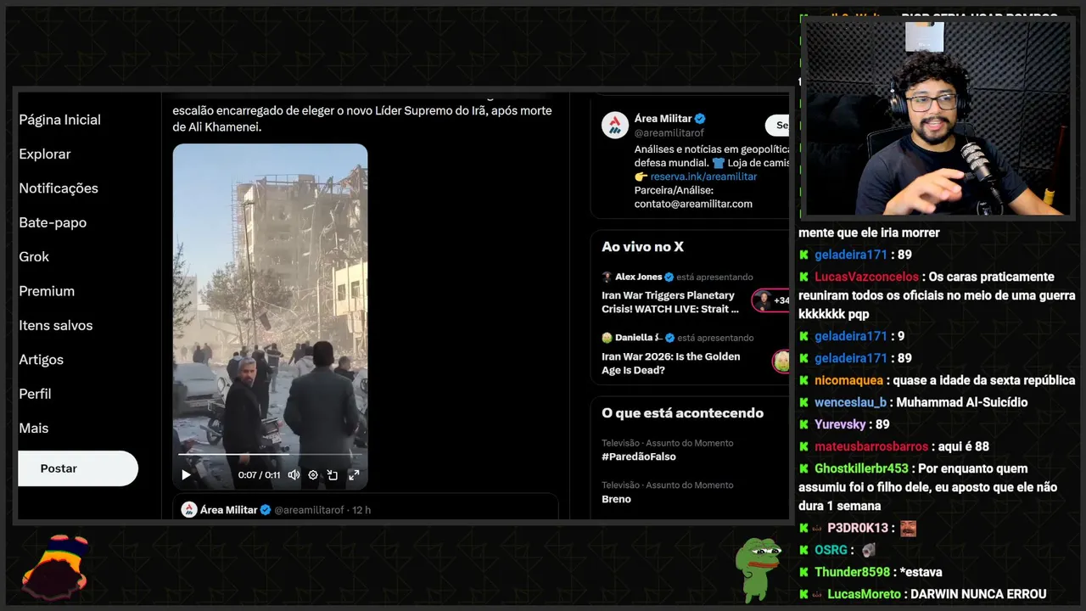Click the Kick badge beside wenceslau_b
Image resolution: width=1086 pixels, height=611 pixels.
click(x=803, y=402)
